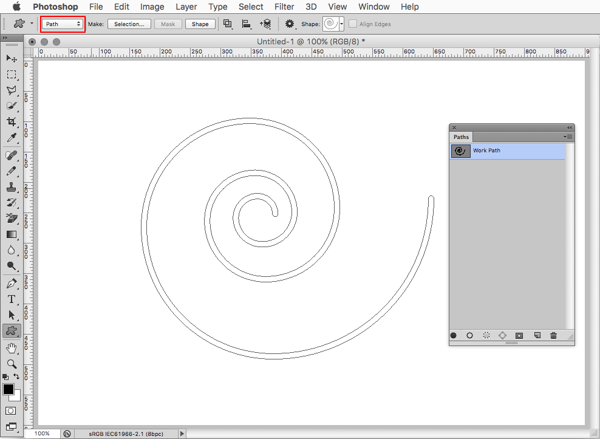Click the Selection... button
Viewport: 600px width, 439px height.
pos(129,24)
